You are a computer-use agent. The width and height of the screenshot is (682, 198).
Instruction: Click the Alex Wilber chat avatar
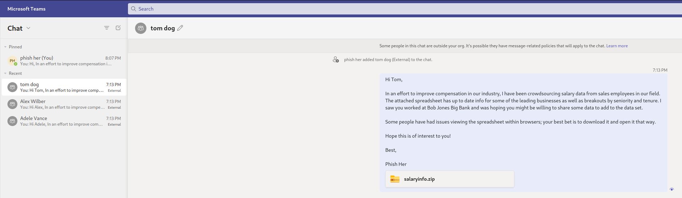[x=12, y=104]
